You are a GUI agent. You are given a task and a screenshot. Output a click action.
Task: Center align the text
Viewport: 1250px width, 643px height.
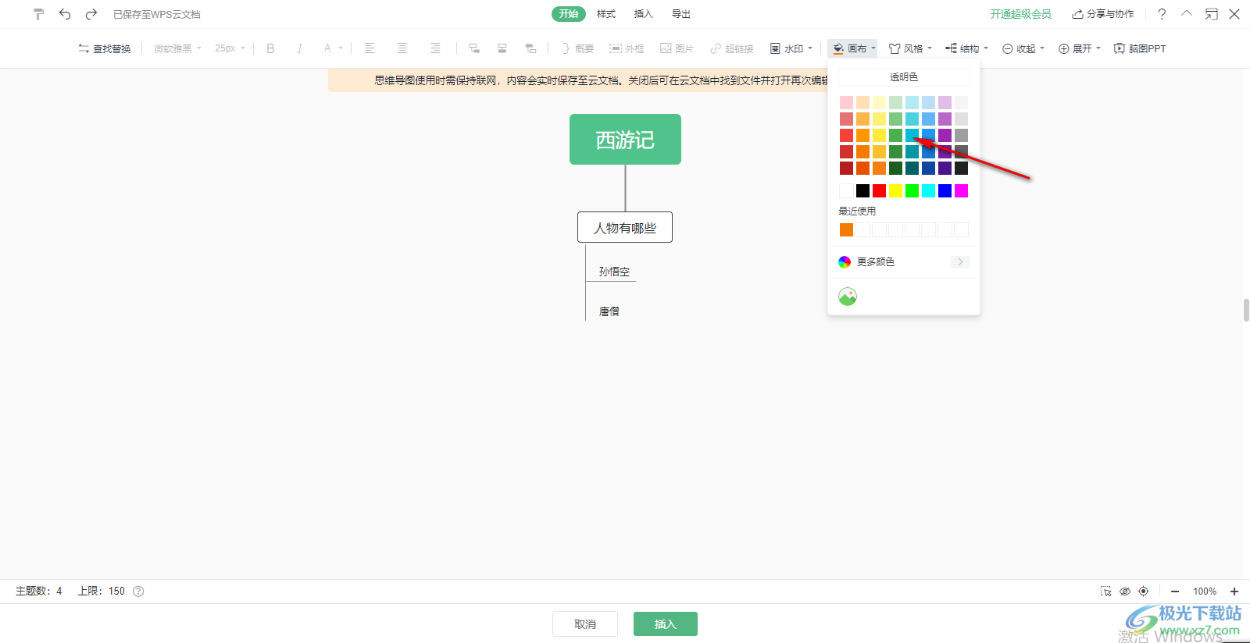click(402, 48)
